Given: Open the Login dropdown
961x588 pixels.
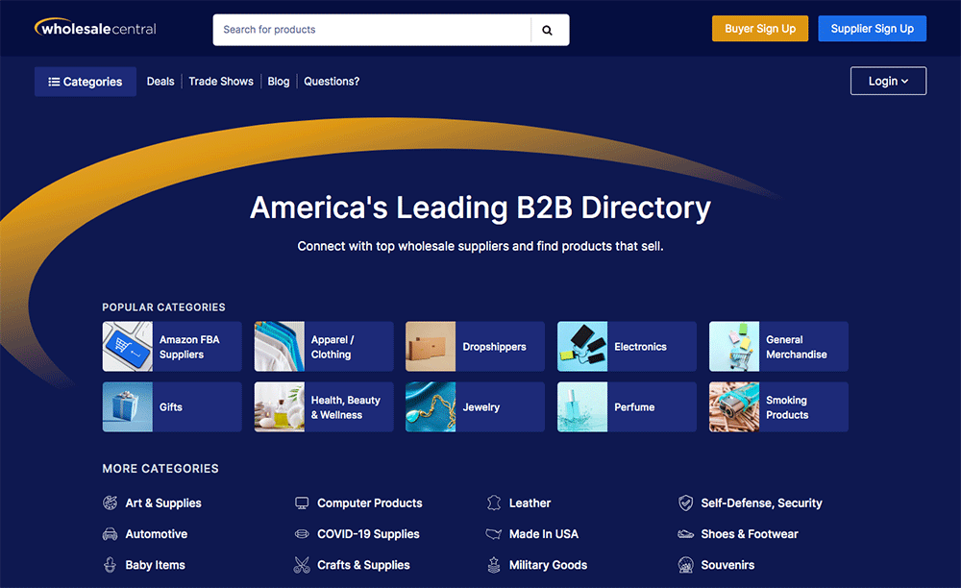Looking at the screenshot, I should 888,82.
